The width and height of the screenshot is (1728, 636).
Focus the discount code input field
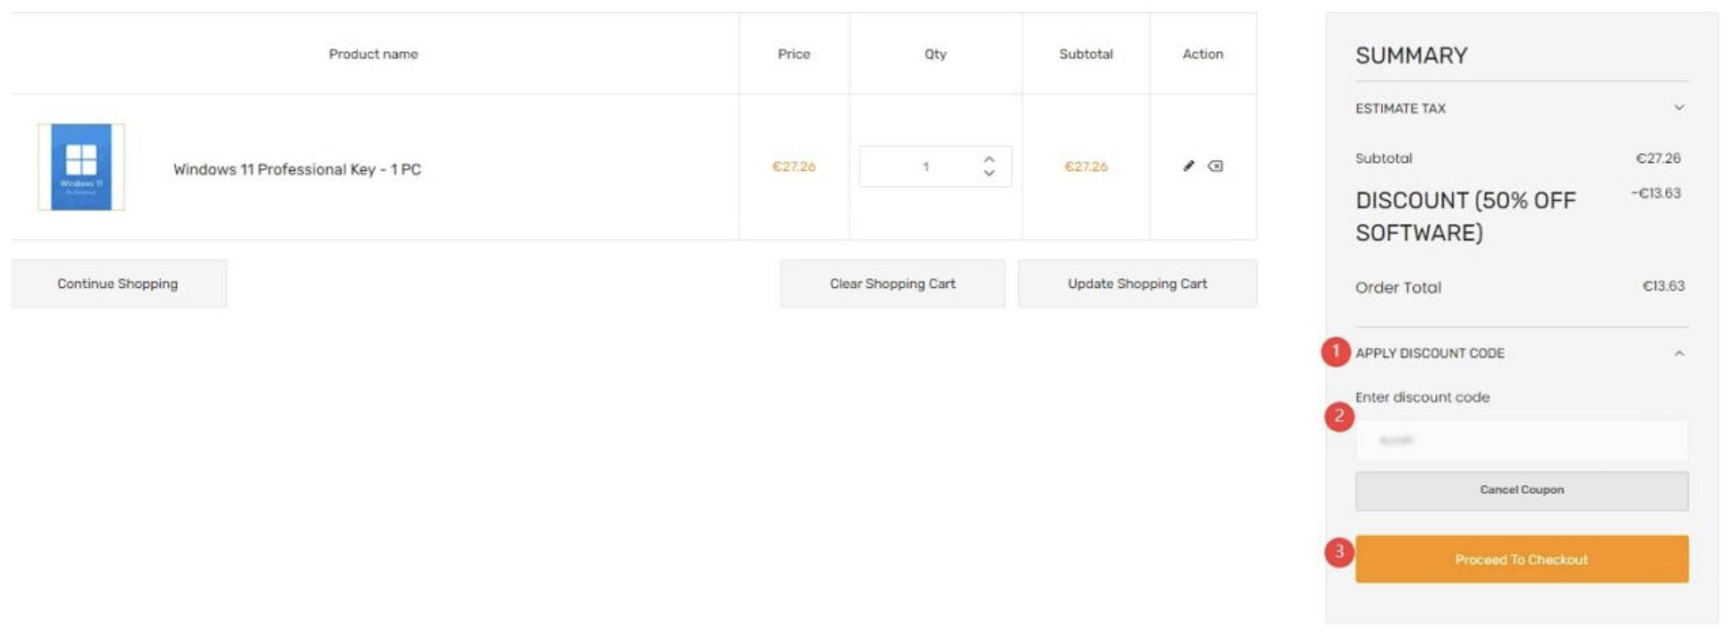[x=1521, y=441]
